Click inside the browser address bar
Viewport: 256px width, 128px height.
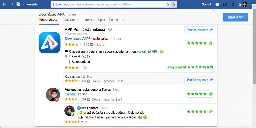pos(110,4)
